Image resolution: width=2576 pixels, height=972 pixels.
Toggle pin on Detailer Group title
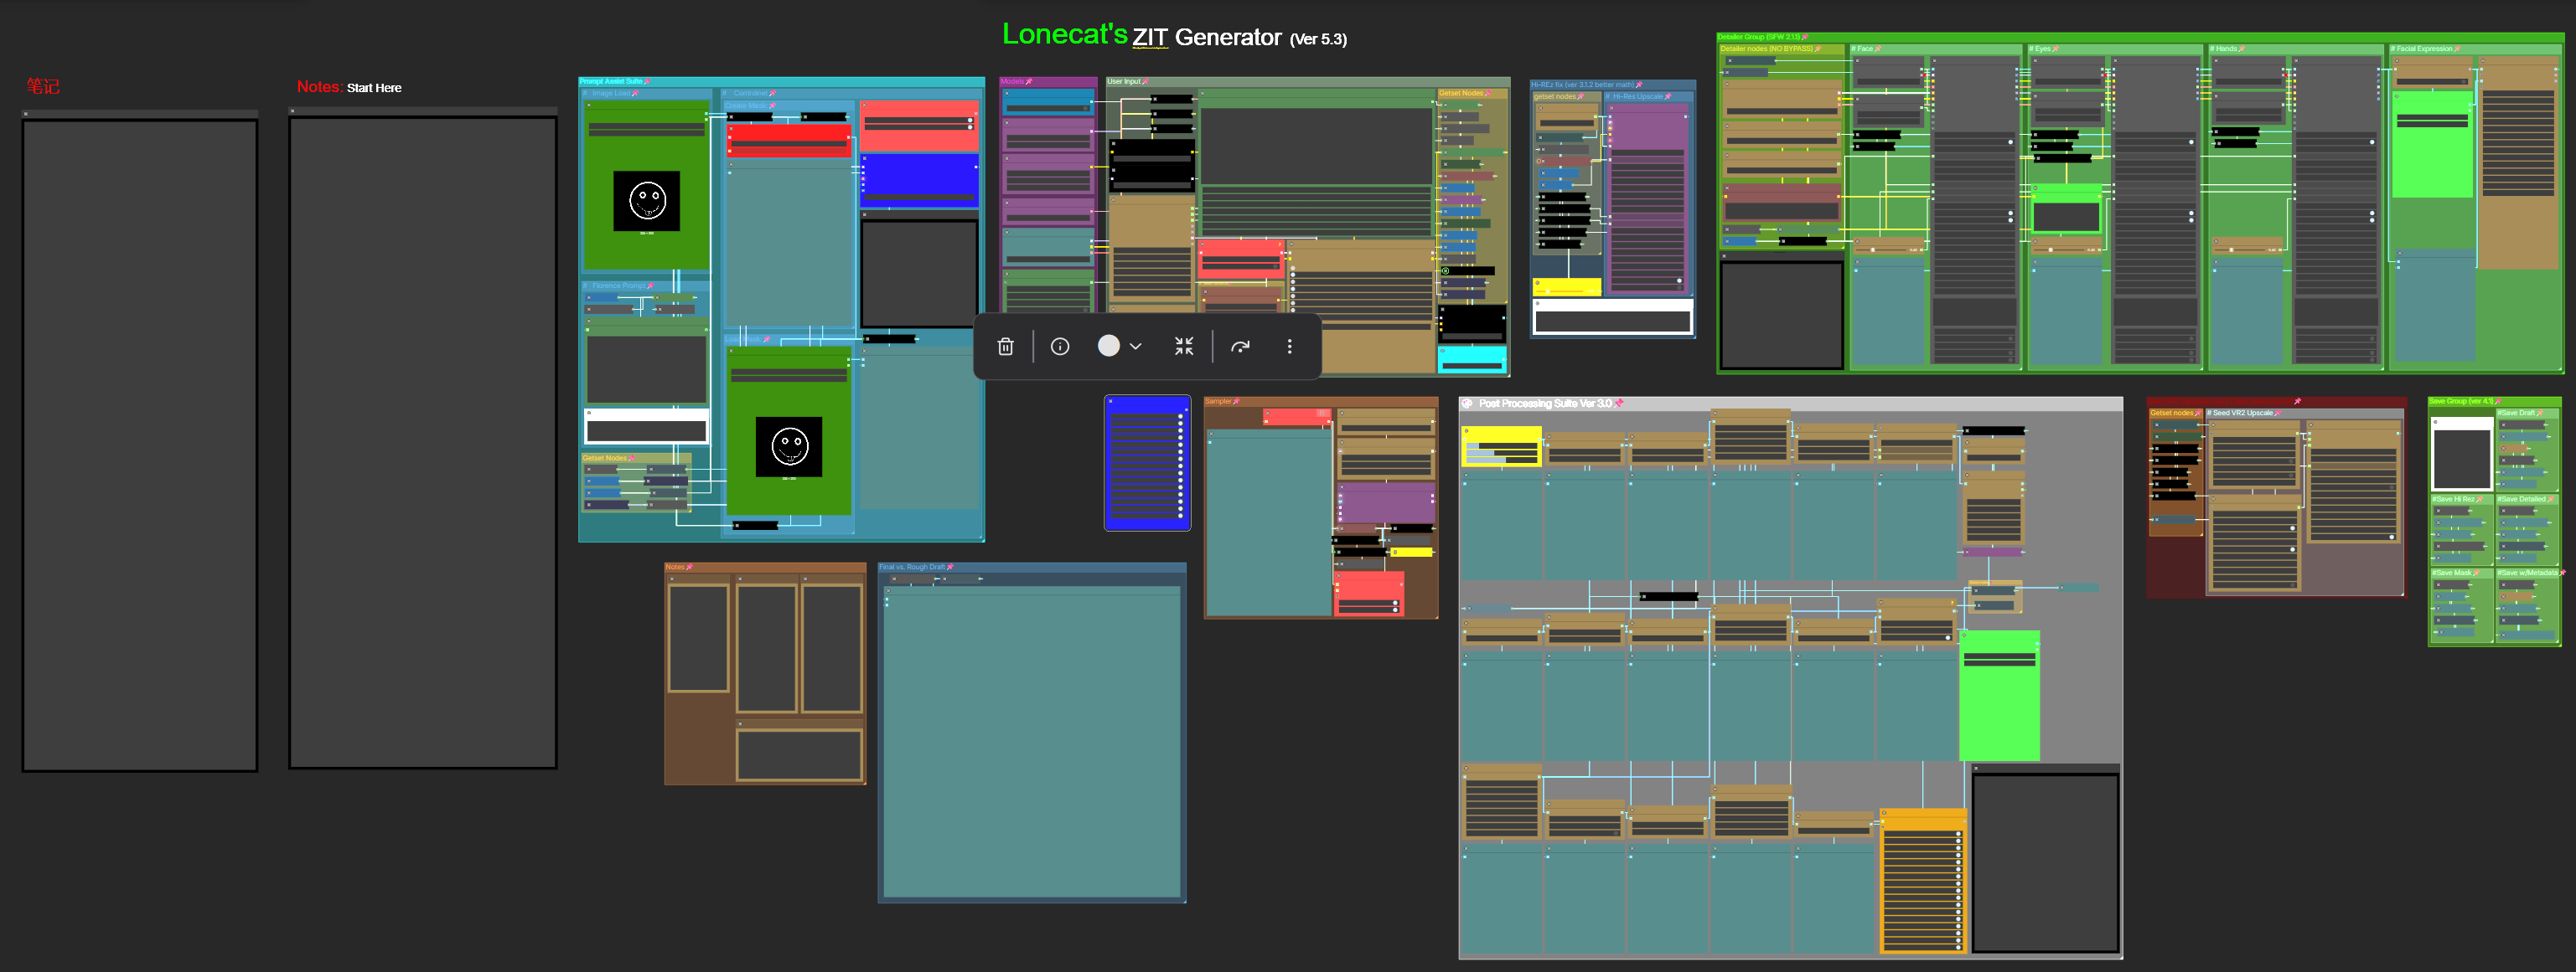1805,37
